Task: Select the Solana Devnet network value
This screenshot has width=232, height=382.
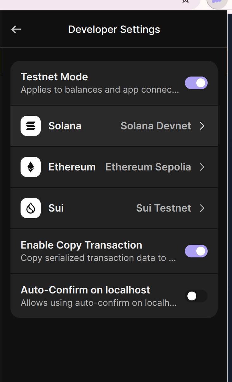Action: tap(156, 126)
